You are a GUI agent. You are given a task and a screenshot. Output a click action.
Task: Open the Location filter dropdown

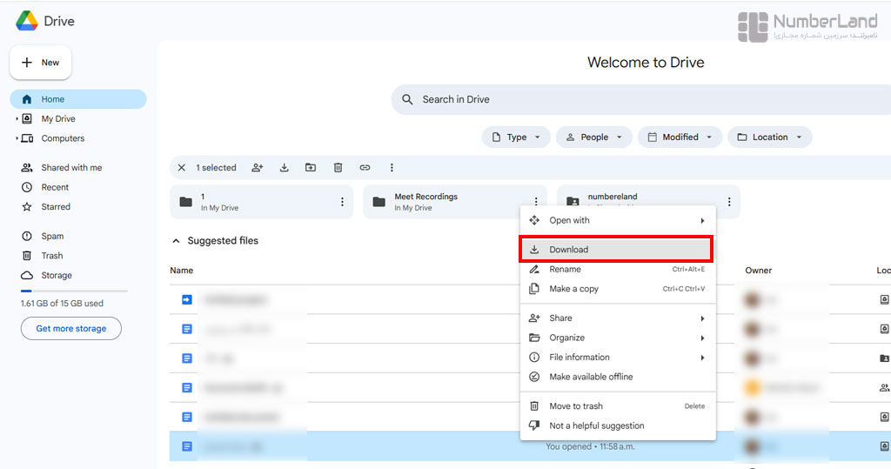(769, 137)
